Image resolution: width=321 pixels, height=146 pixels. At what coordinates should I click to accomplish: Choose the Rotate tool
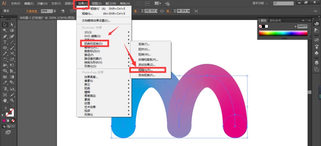[x=5, y=60]
